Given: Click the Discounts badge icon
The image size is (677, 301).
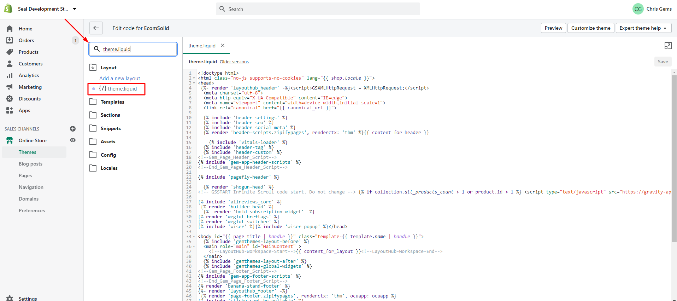Looking at the screenshot, I should [x=10, y=99].
